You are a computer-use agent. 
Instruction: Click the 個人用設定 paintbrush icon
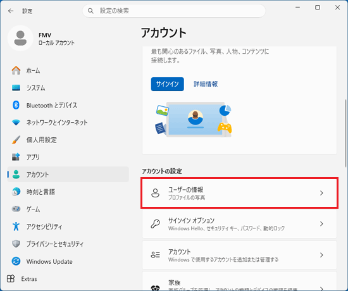click(16, 140)
